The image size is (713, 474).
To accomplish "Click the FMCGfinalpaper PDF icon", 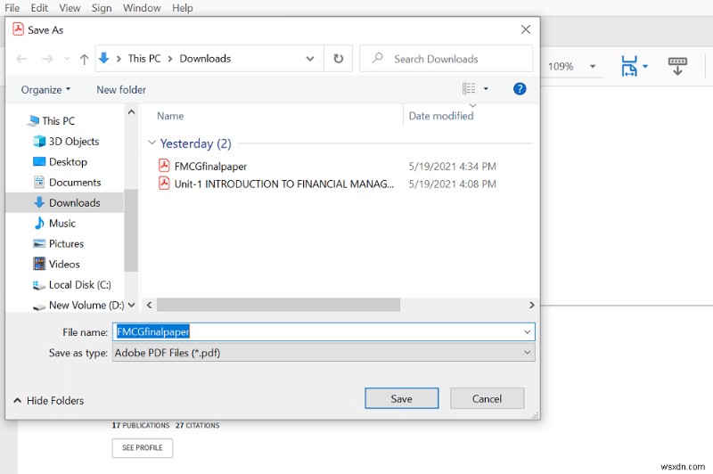I will 164,166.
